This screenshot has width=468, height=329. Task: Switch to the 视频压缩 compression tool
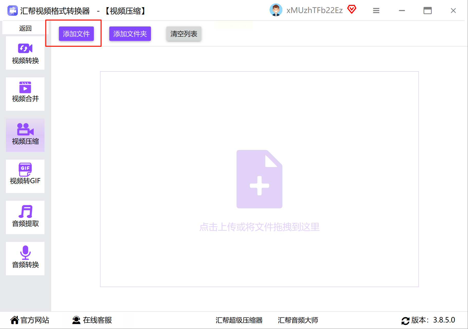25,135
